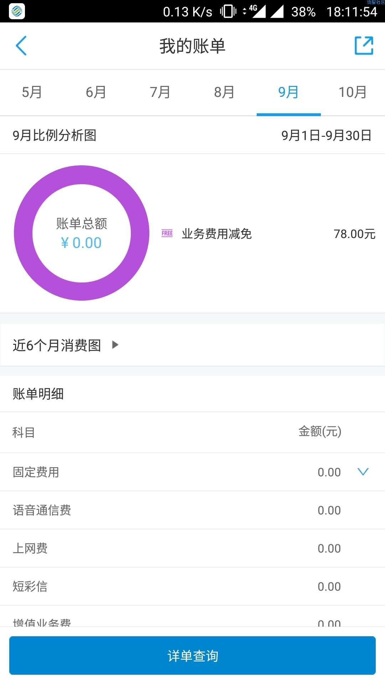
Task: Tap the 语音通信费 row
Action: click(192, 510)
